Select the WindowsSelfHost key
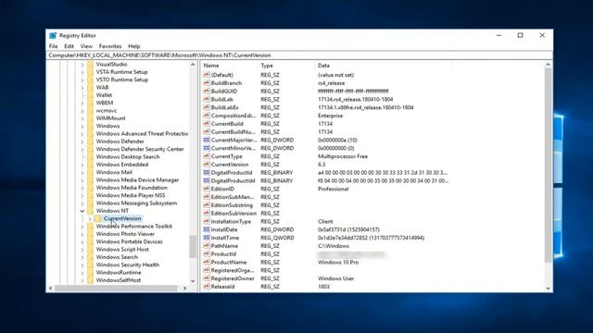Screen dimensions: 593x333 pos(118,280)
